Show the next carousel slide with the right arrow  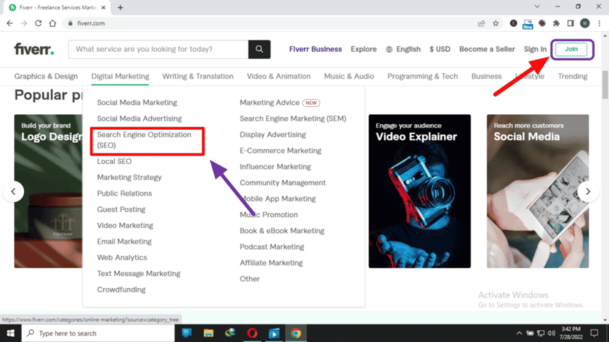click(x=587, y=192)
